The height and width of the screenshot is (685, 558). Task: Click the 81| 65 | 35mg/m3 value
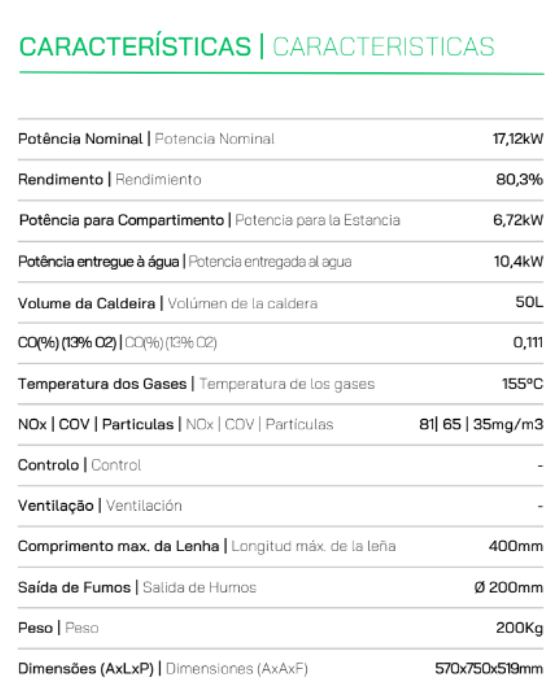coord(481,424)
